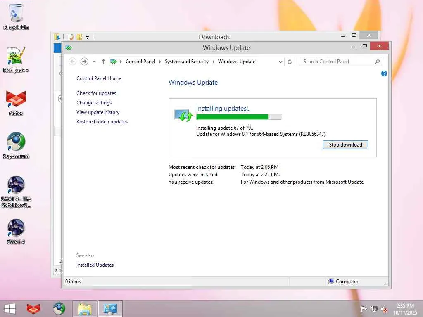This screenshot has width=423, height=317.
Task: Open Supermium from the taskbar
Action: pos(59,309)
